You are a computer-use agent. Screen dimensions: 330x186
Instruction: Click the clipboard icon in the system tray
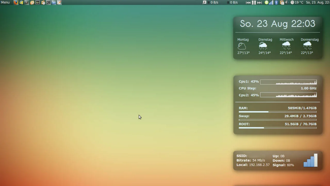(x=282, y=3)
